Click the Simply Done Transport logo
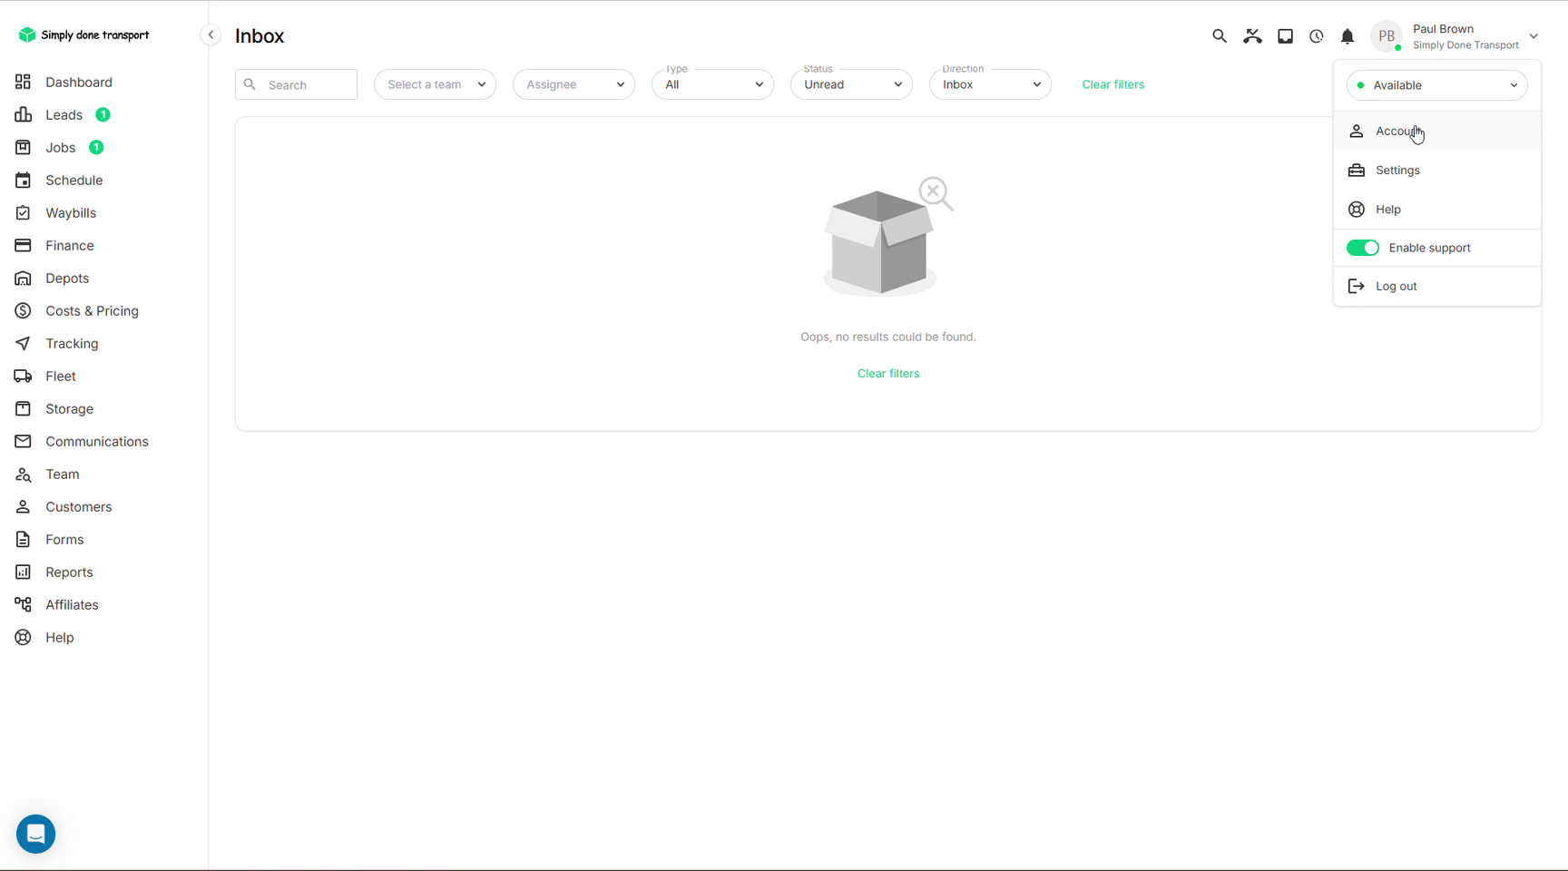 coord(83,34)
